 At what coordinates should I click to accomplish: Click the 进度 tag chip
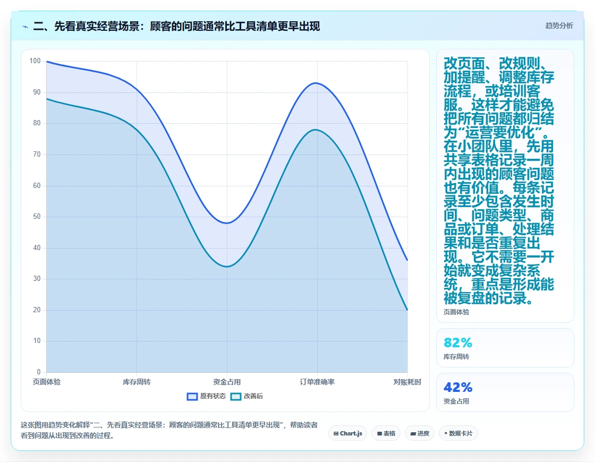click(x=420, y=433)
